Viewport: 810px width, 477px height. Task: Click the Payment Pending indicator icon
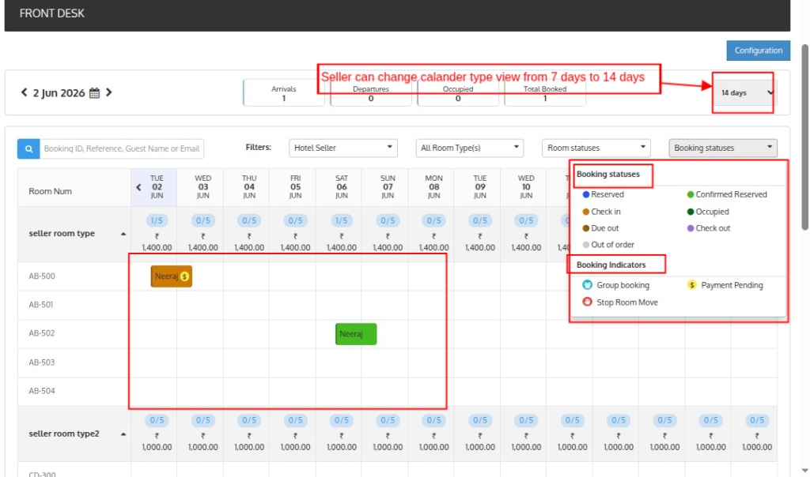point(691,284)
